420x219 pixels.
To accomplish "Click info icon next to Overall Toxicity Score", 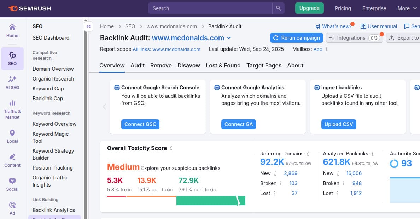I will coord(171,148).
